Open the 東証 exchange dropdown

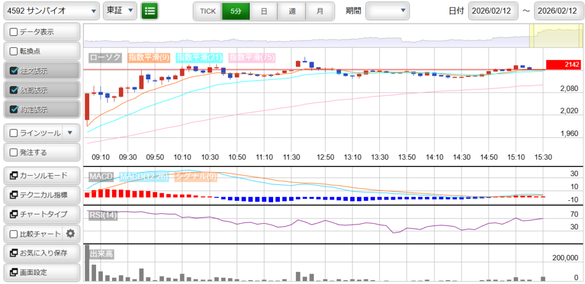[x=120, y=11]
